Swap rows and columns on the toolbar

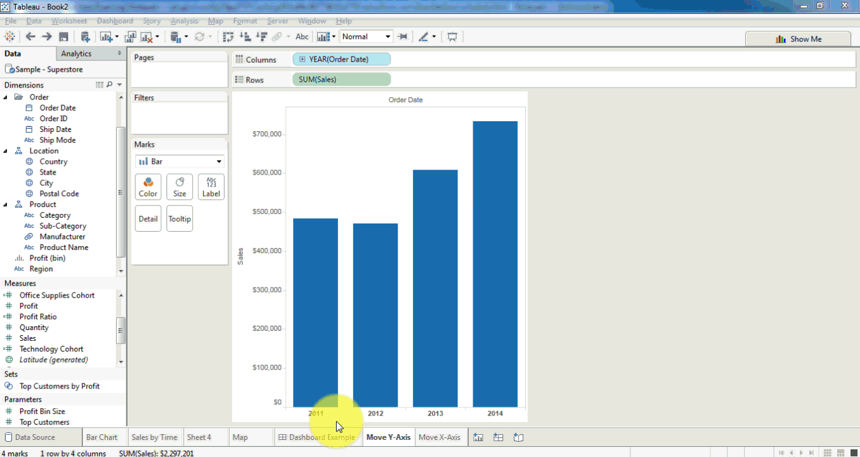pyautogui.click(x=228, y=36)
